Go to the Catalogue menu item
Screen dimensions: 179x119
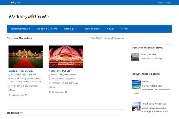click(70, 29)
